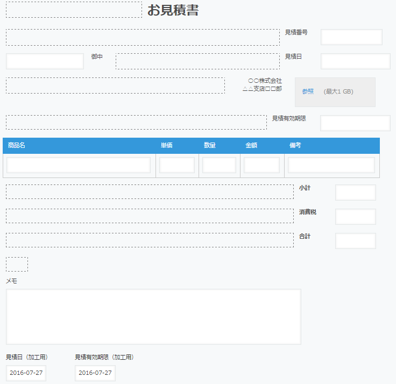Select the 金額 input in the table row
The image size is (396, 384).
coord(262,165)
